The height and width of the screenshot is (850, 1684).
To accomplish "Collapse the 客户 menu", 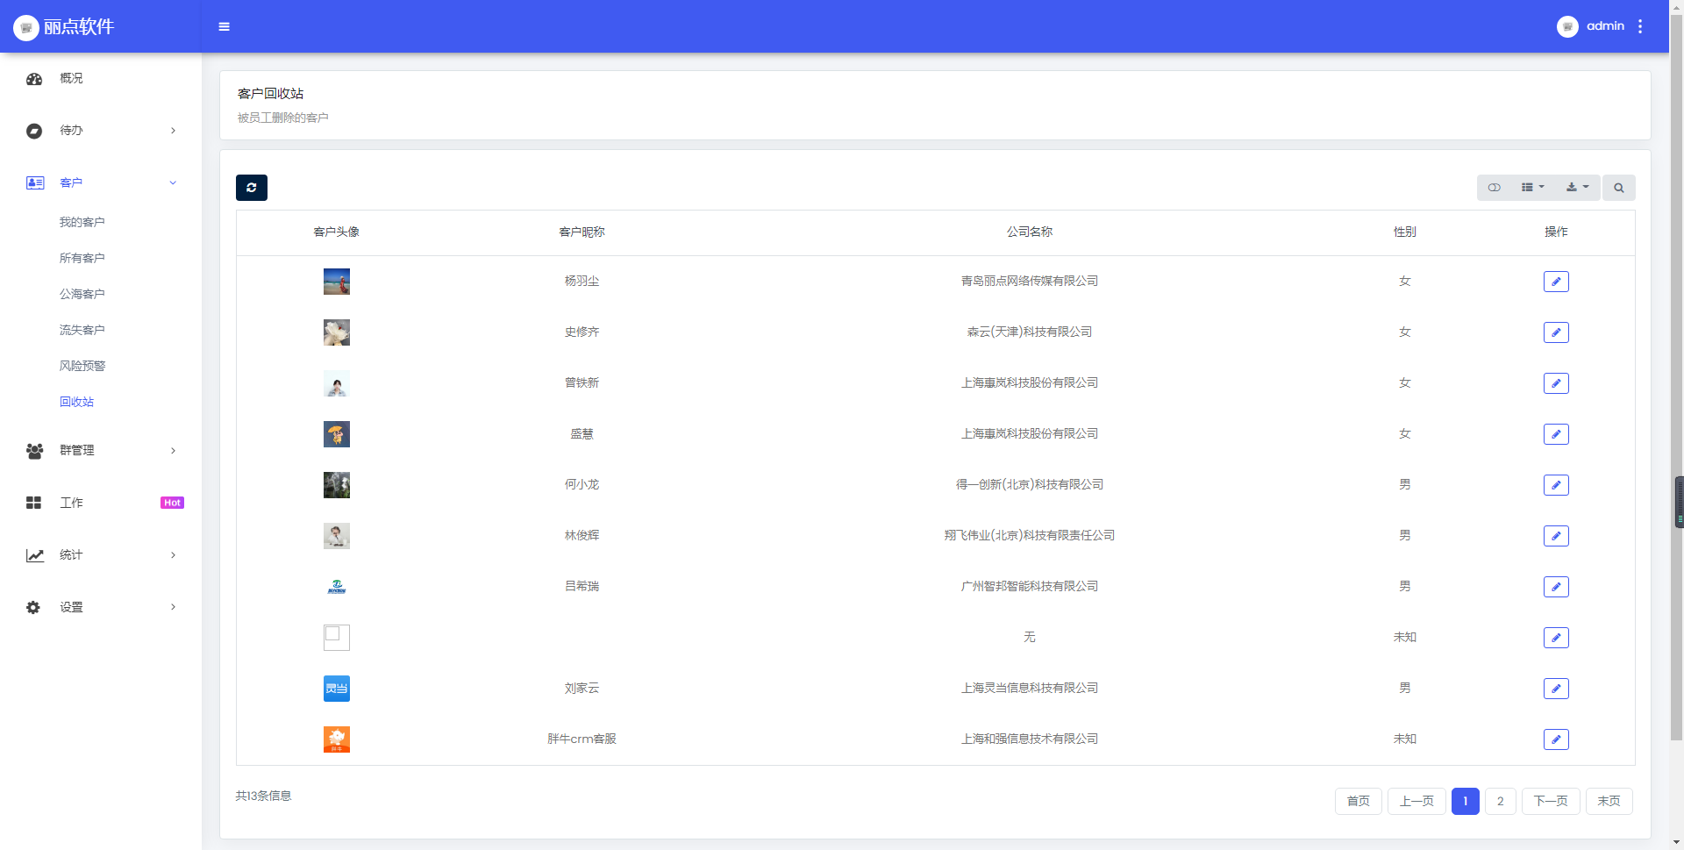I will click(x=101, y=182).
